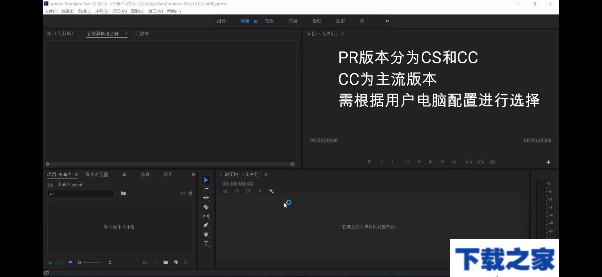The height and width of the screenshot is (277, 602).
Task: Select the Razor tool
Action: point(206,207)
